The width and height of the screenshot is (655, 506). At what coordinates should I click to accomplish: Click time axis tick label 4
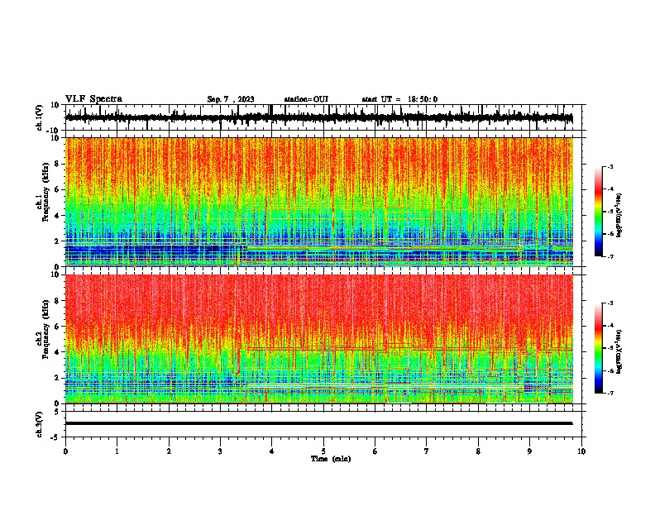pyautogui.click(x=272, y=451)
